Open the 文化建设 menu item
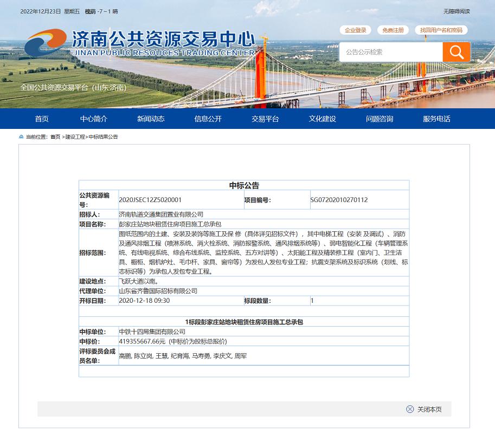 (x=323, y=119)
